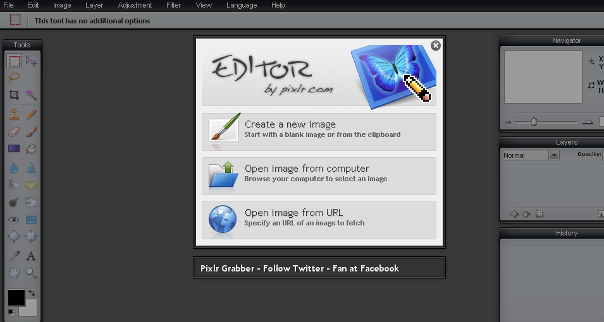Open the Pixlr Grabber link
Viewport: 604px width, 322px height.
tap(227, 268)
